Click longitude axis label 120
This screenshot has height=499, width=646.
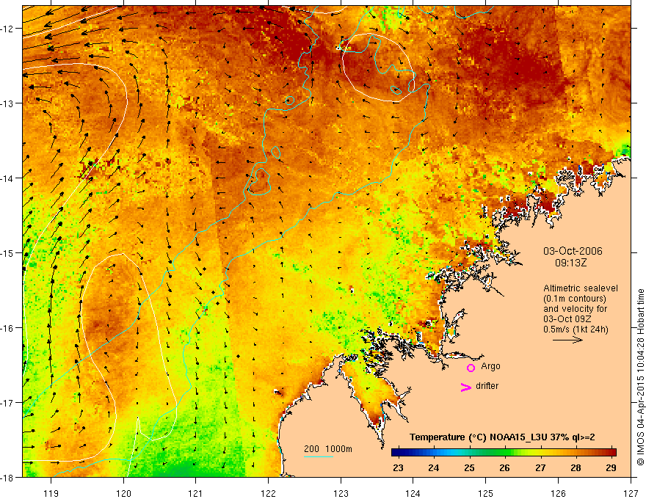[x=123, y=493]
